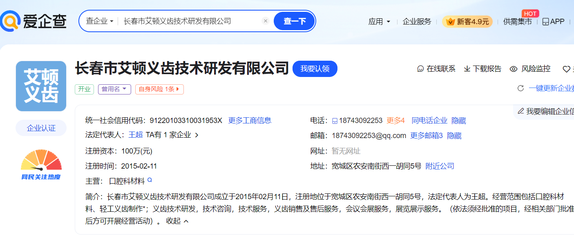Open 附近公司 link
This screenshot has height=235, width=574.
coord(440,166)
